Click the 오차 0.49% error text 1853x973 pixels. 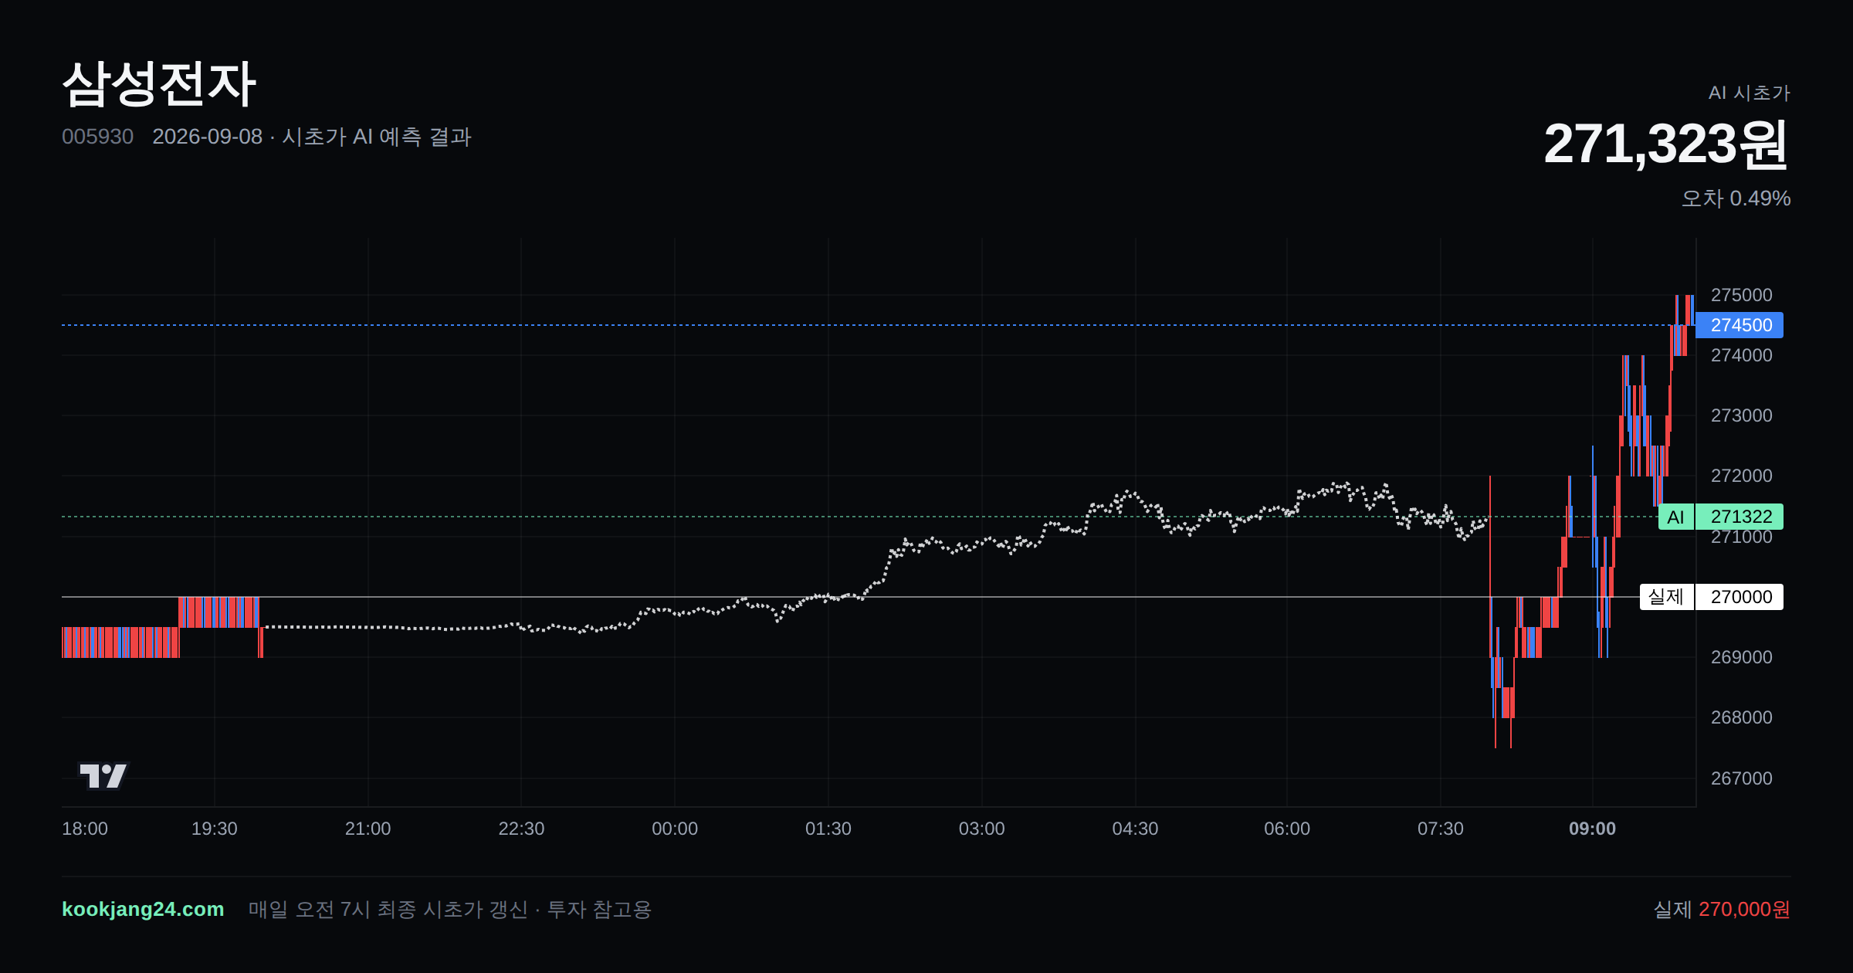(1736, 198)
